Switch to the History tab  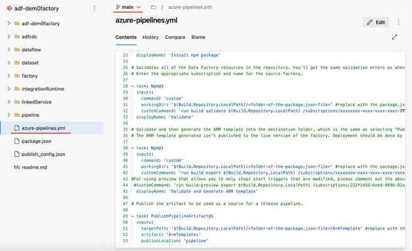(151, 37)
